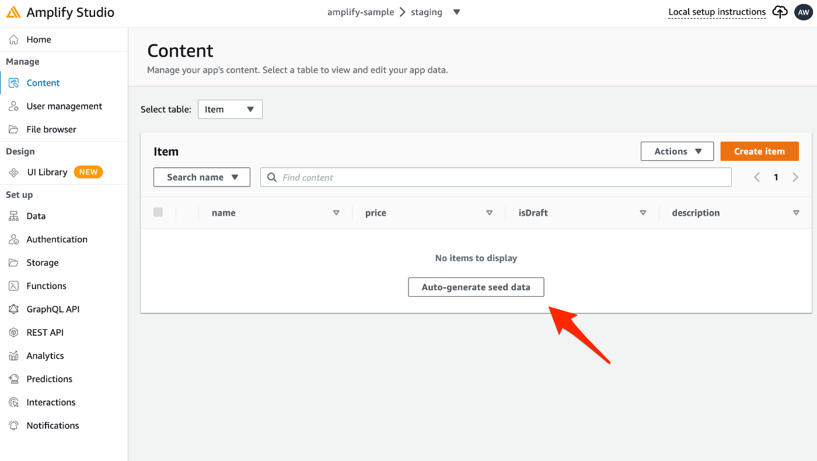Click the Interactions icon

[x=14, y=403]
